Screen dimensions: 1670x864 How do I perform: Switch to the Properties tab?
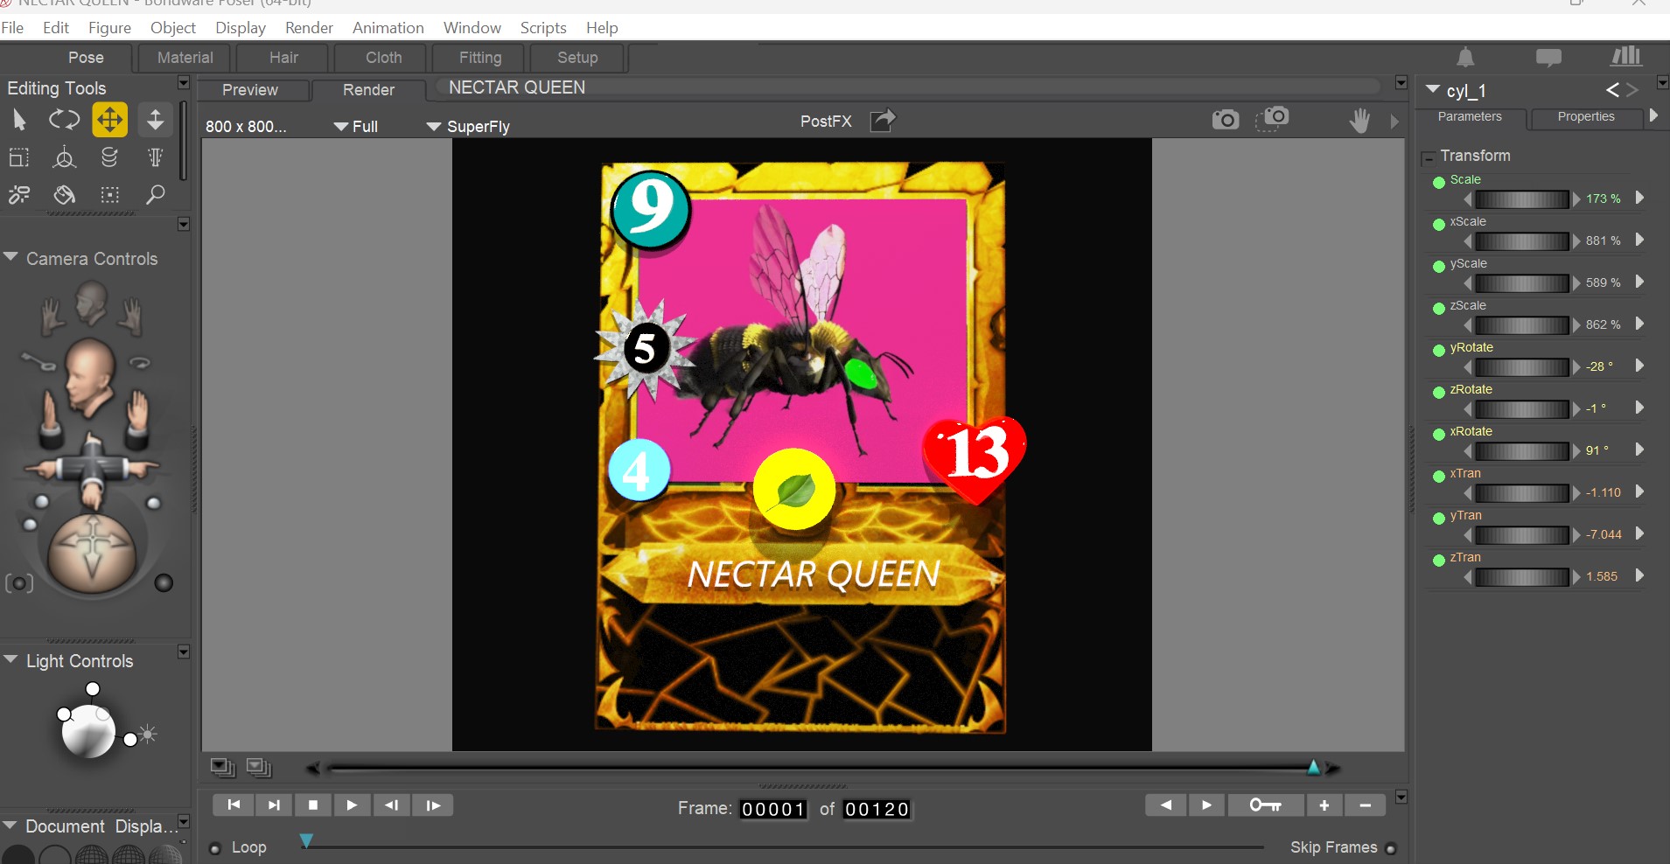1586,117
